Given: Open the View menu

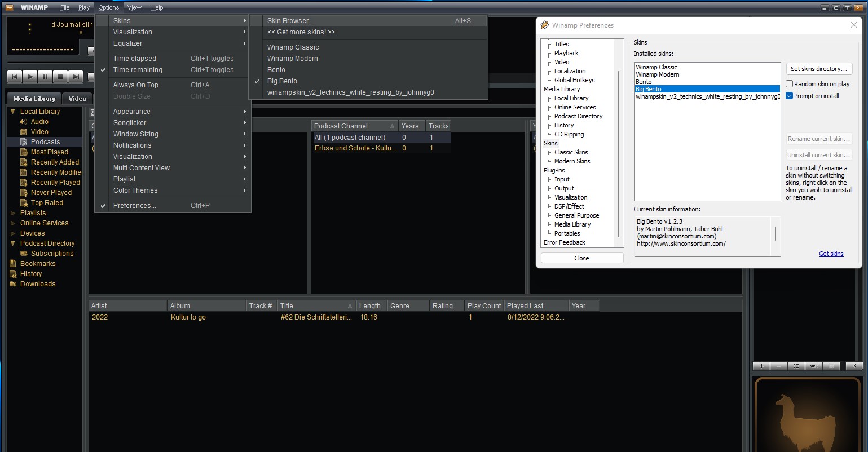Looking at the screenshot, I should click(134, 7).
